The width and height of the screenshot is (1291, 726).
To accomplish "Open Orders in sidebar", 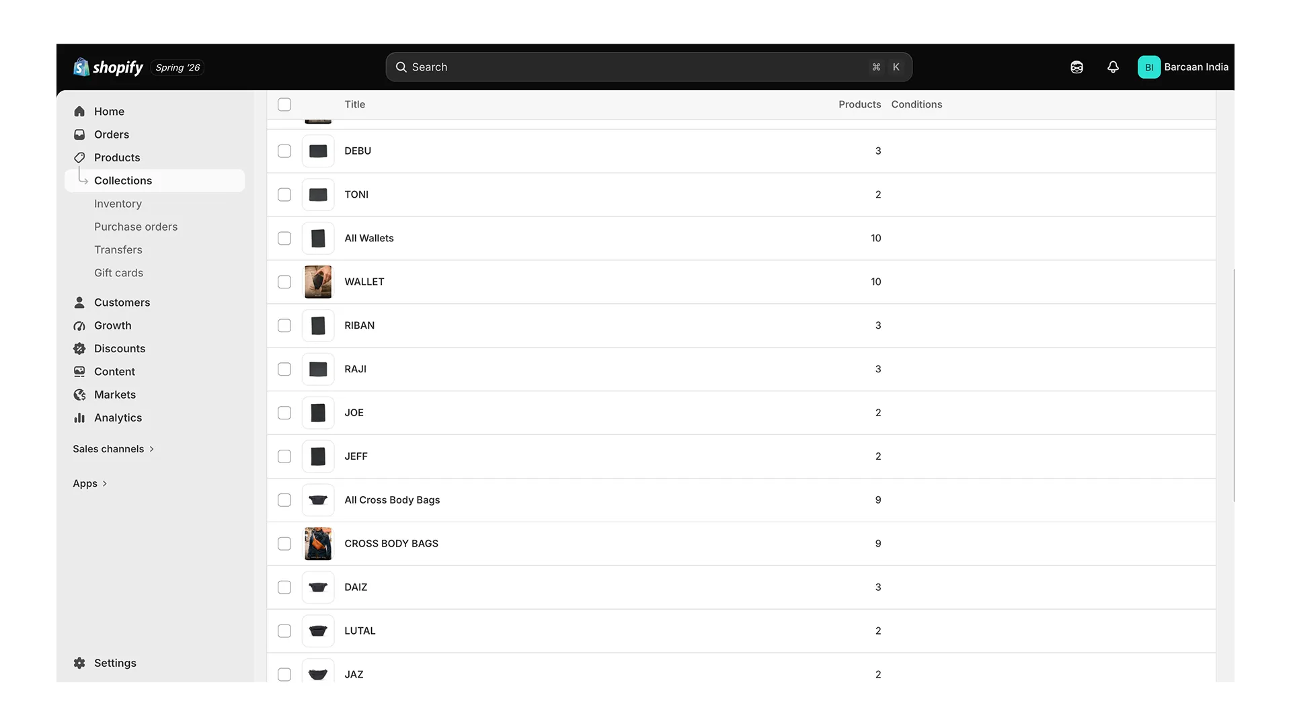I will tap(112, 134).
